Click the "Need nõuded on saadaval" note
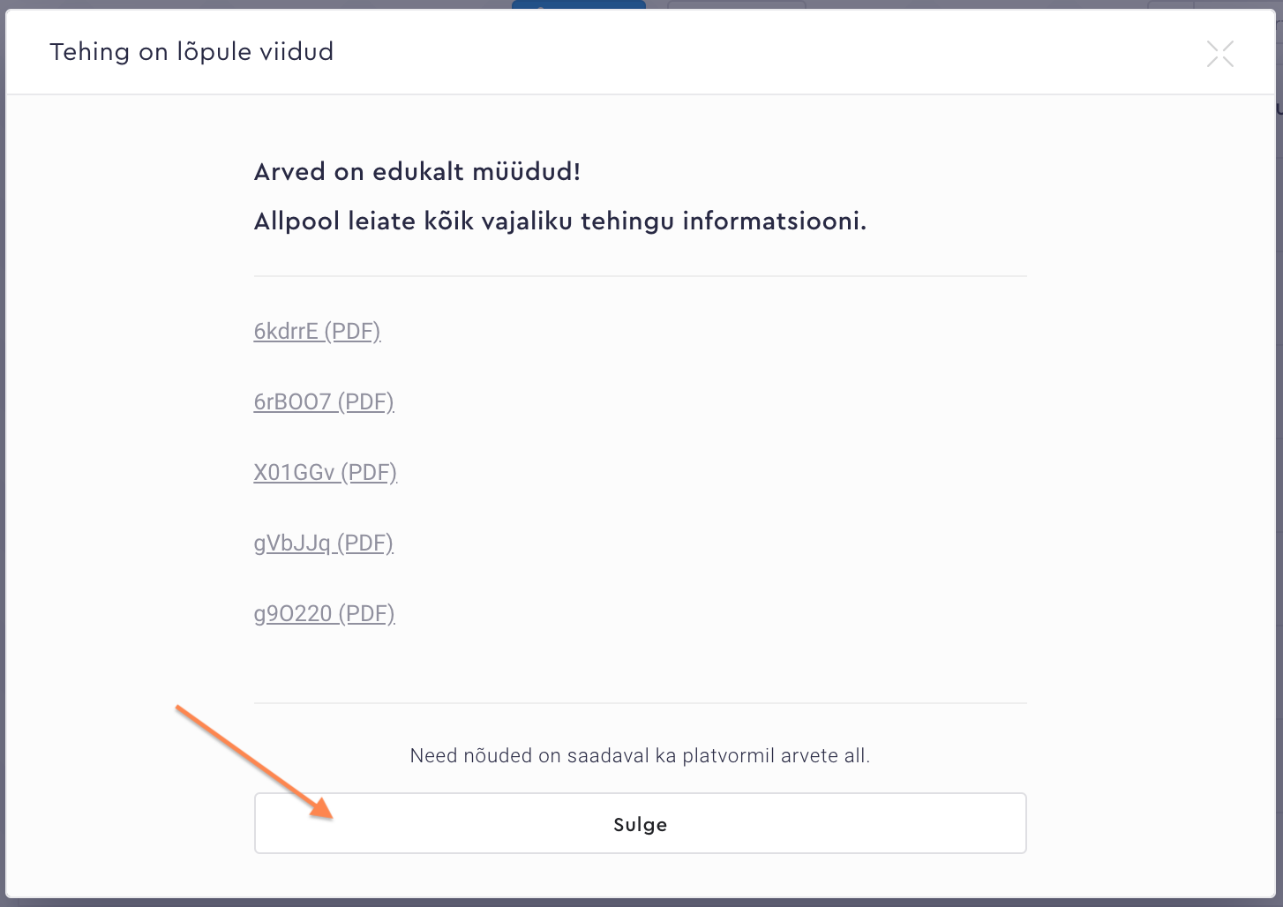The height and width of the screenshot is (907, 1283). (x=640, y=756)
